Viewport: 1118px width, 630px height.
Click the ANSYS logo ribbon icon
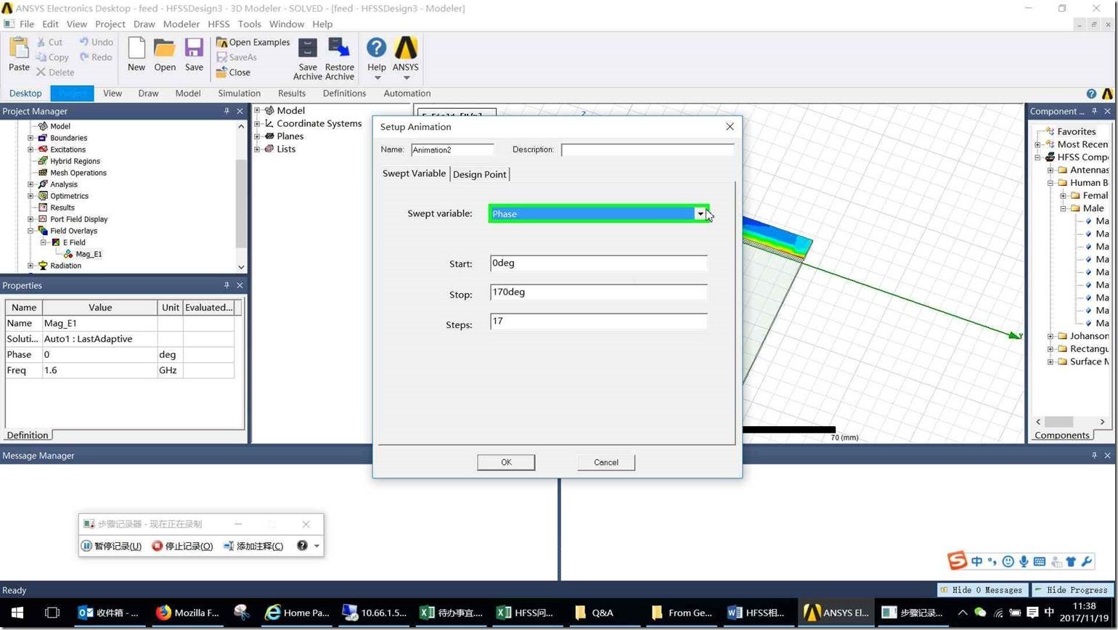click(x=406, y=49)
